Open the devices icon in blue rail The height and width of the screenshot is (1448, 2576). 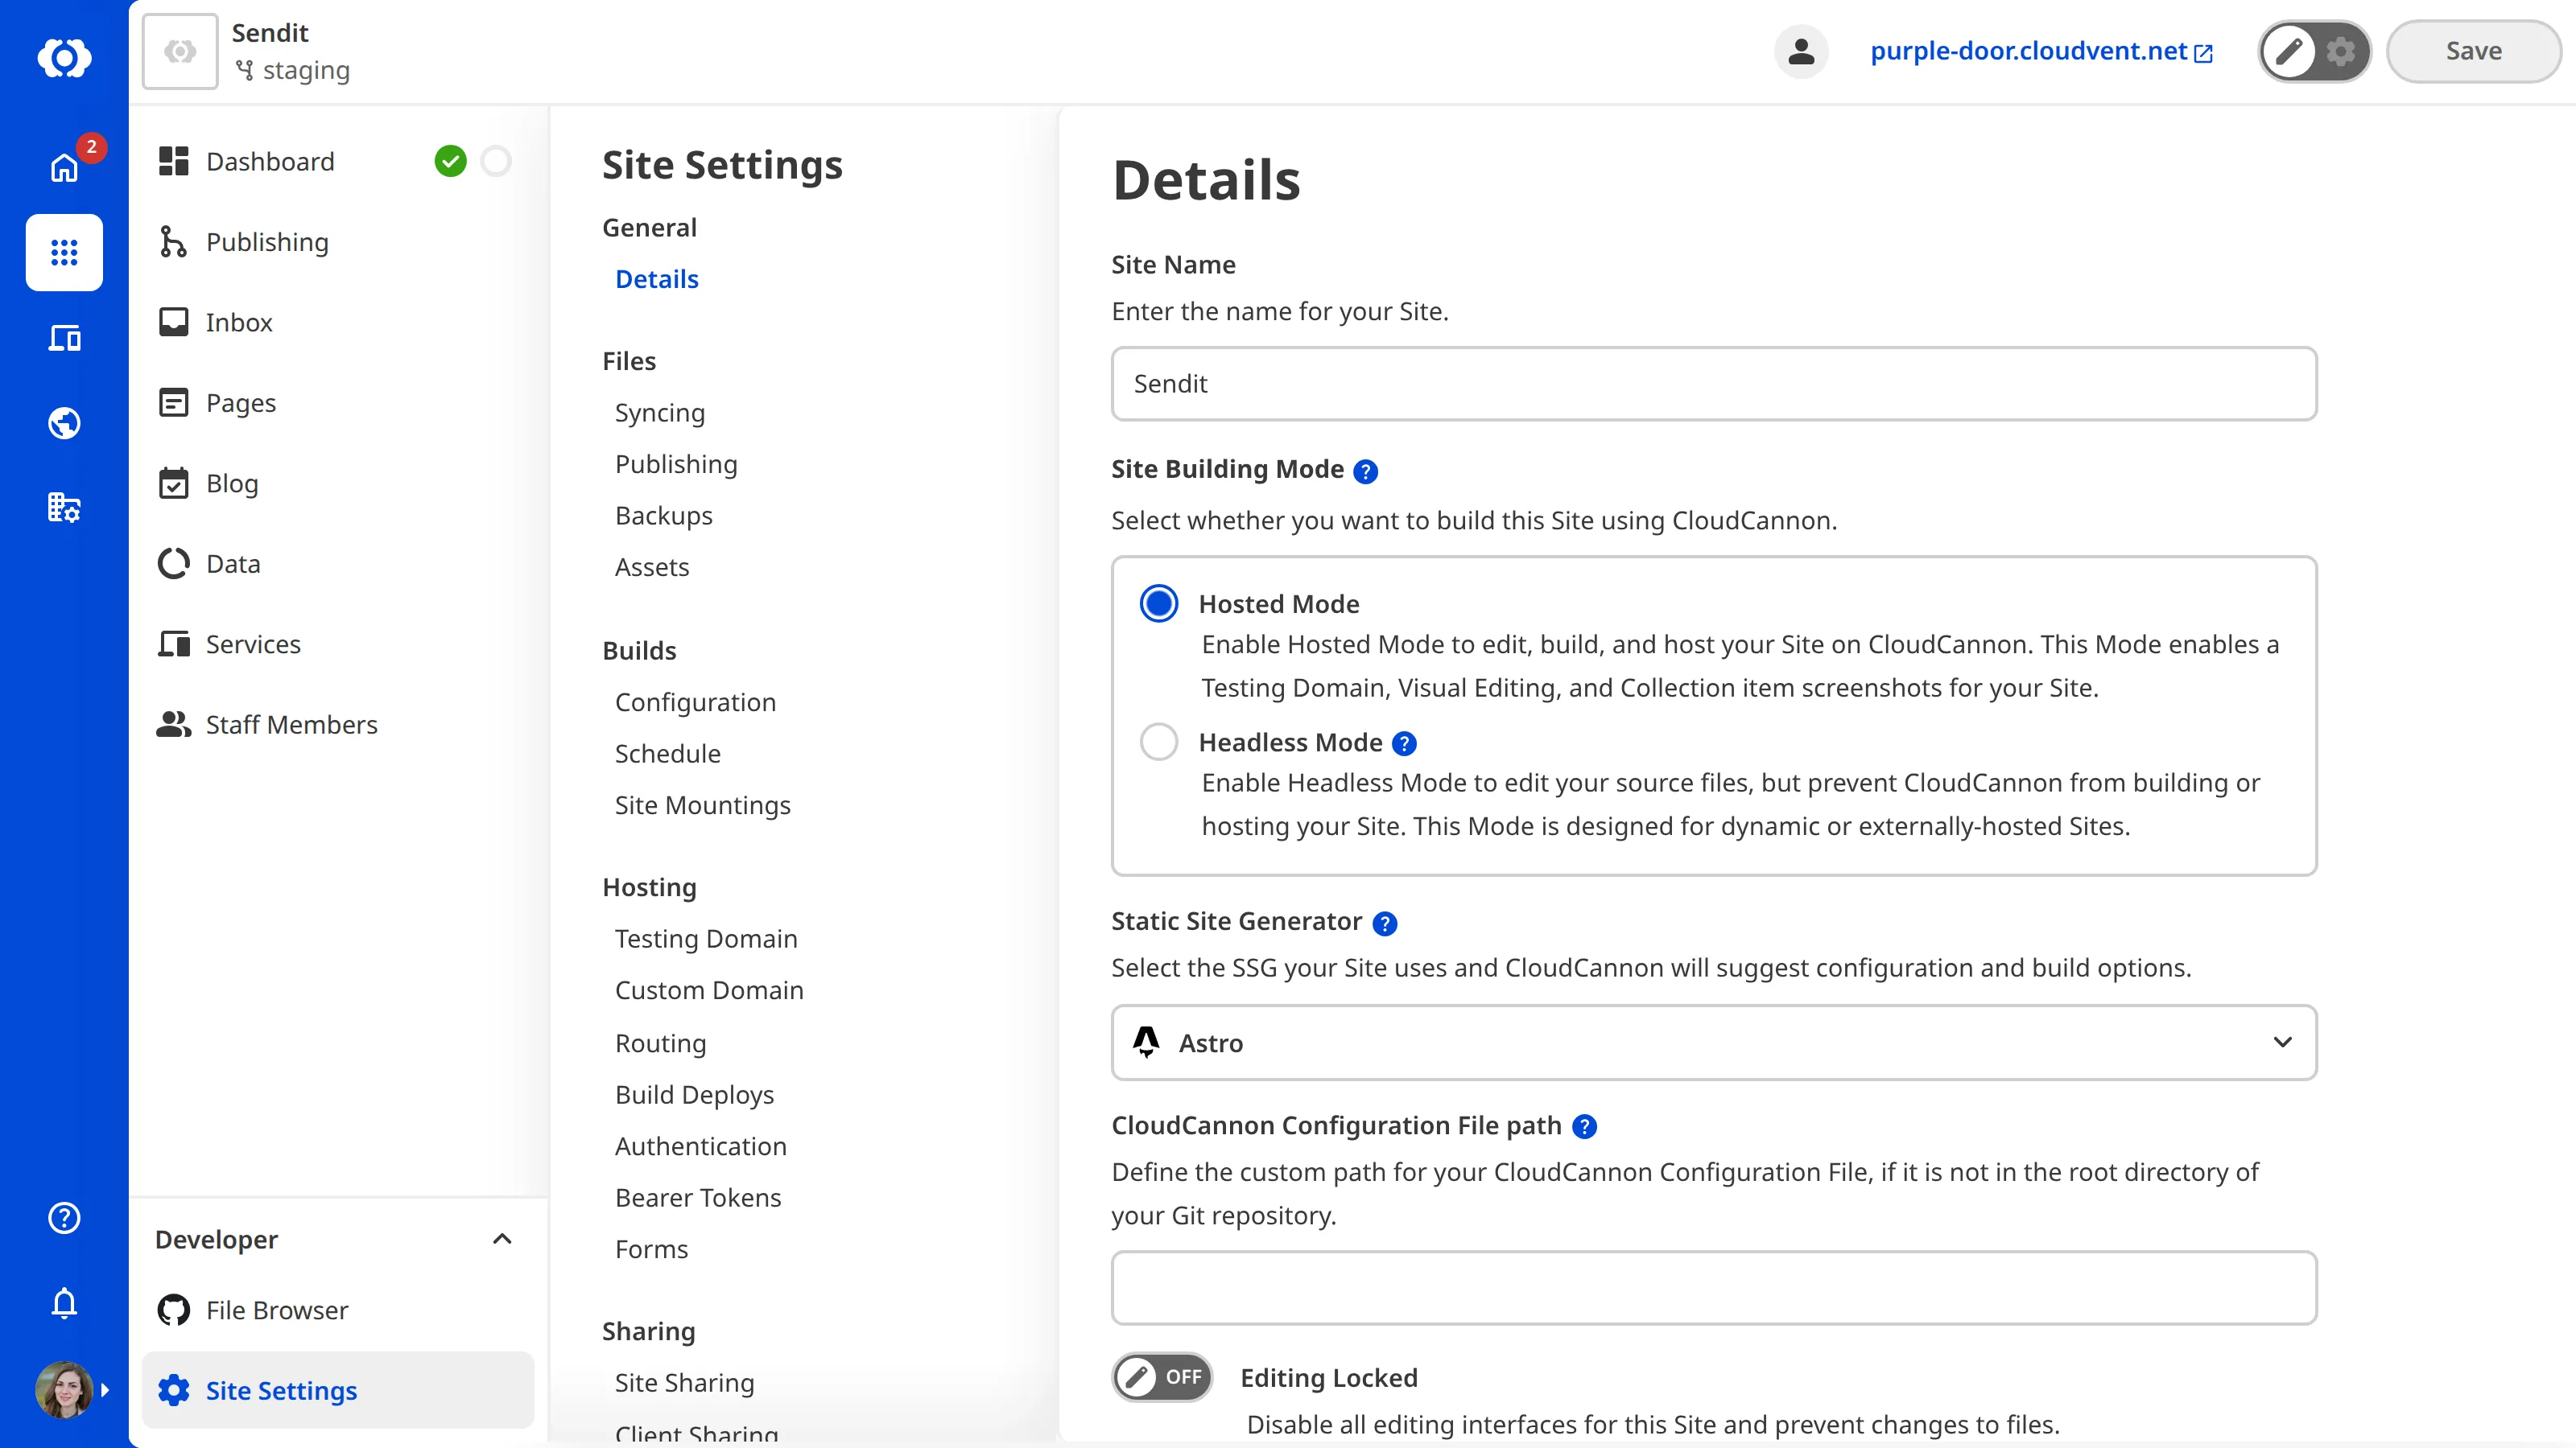click(64, 338)
